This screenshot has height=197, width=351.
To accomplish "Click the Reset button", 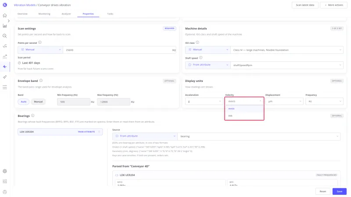I will [x=323, y=191].
